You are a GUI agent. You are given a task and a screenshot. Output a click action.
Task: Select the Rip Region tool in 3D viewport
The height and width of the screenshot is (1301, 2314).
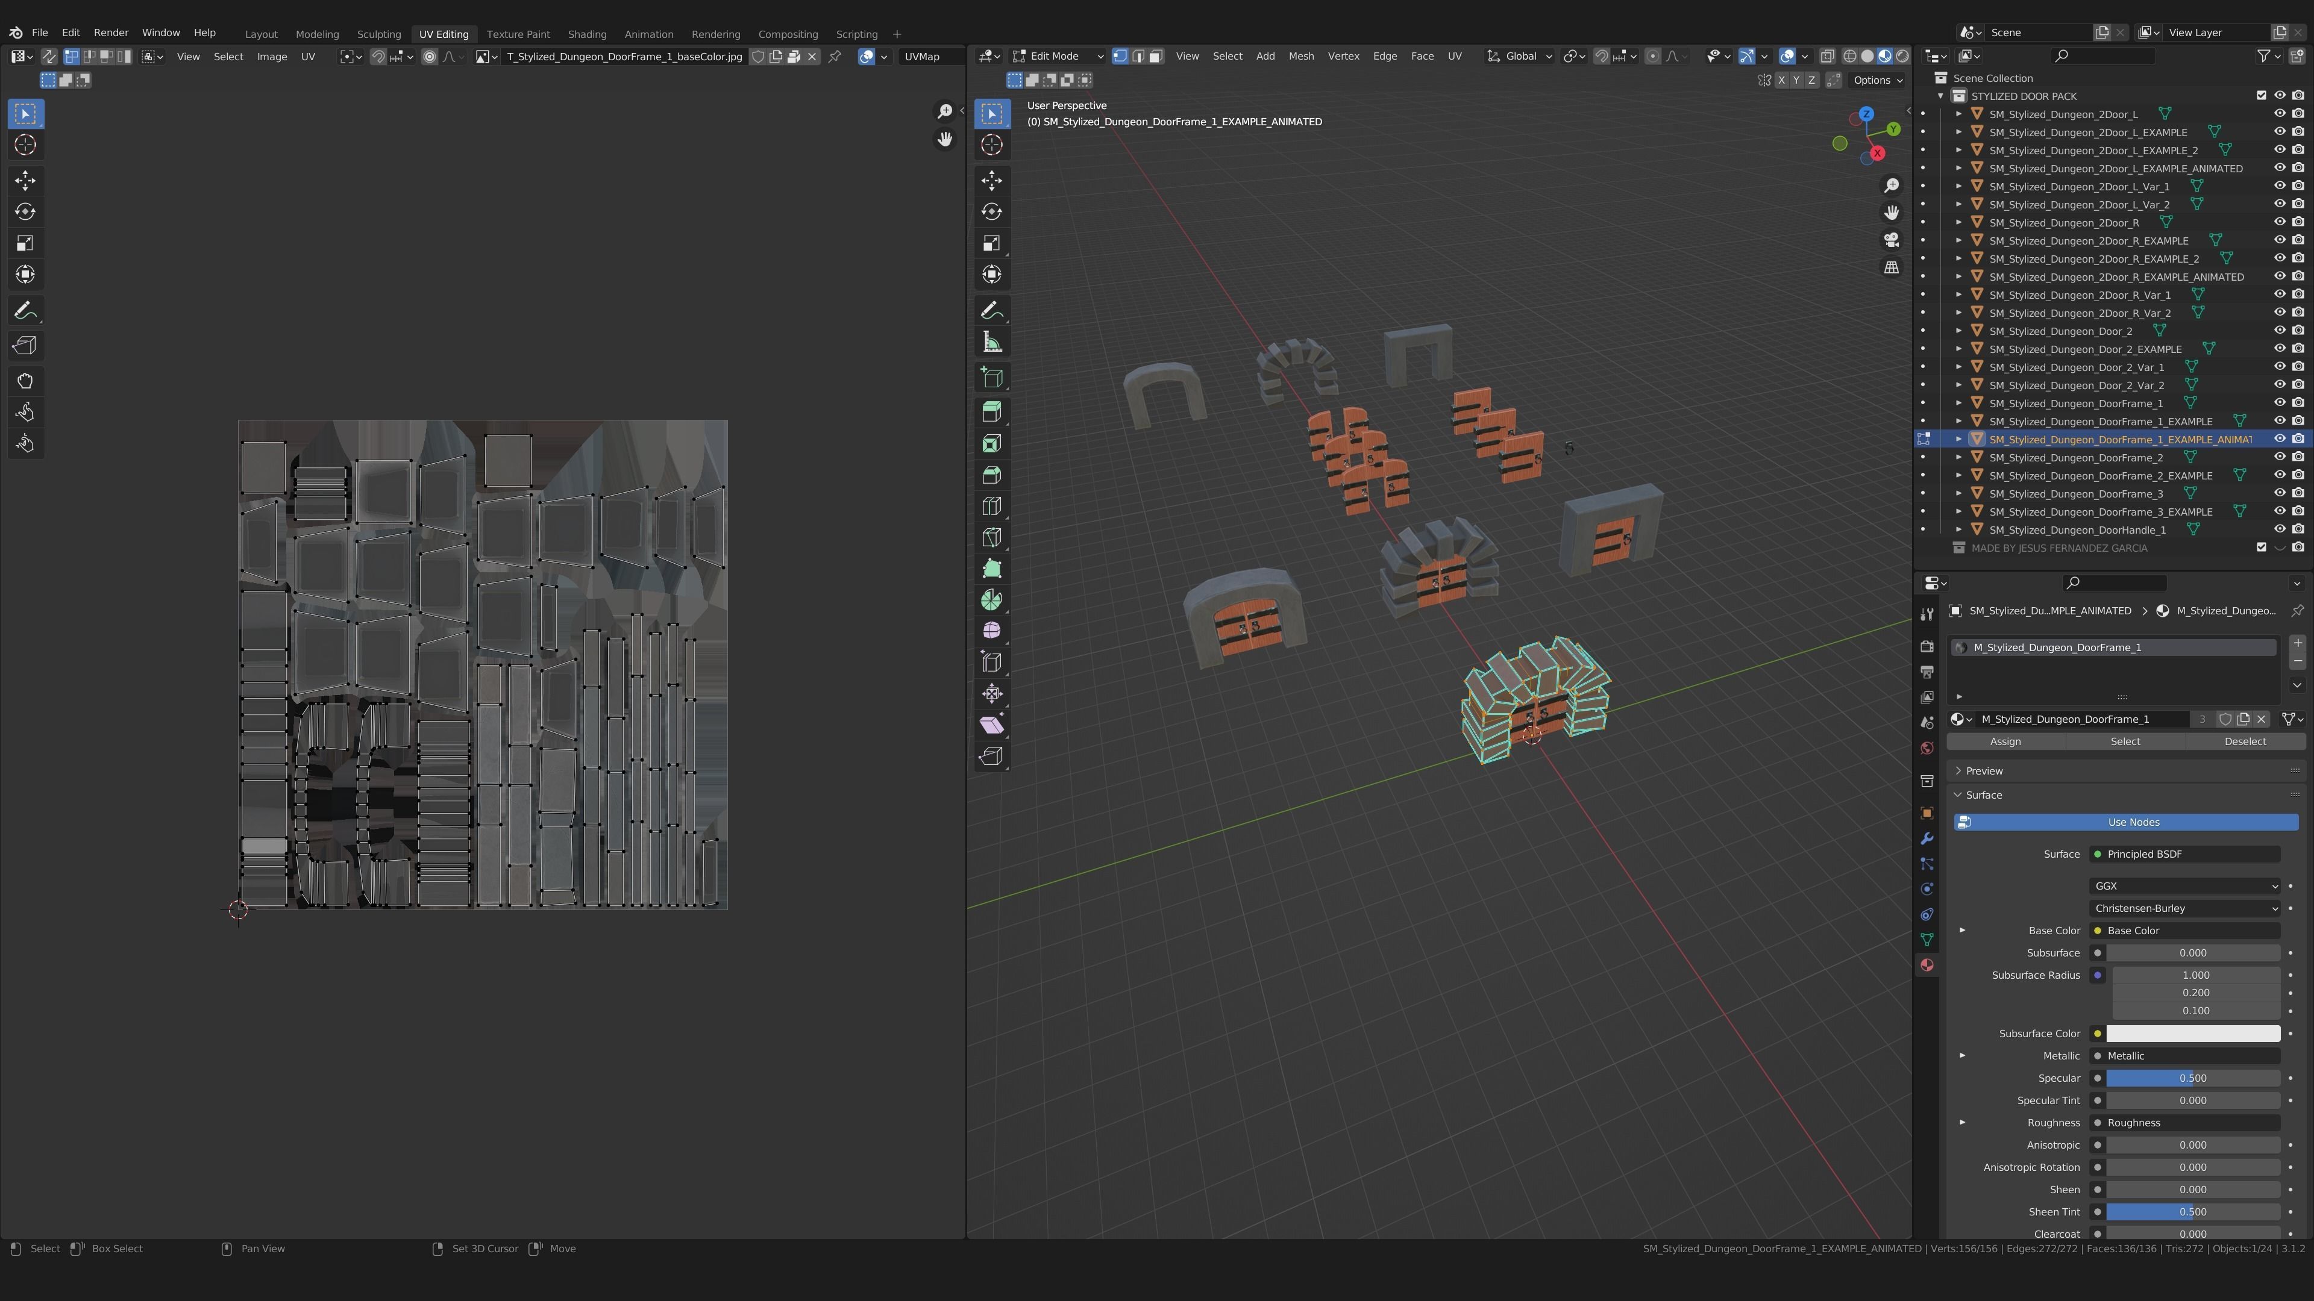(x=992, y=756)
